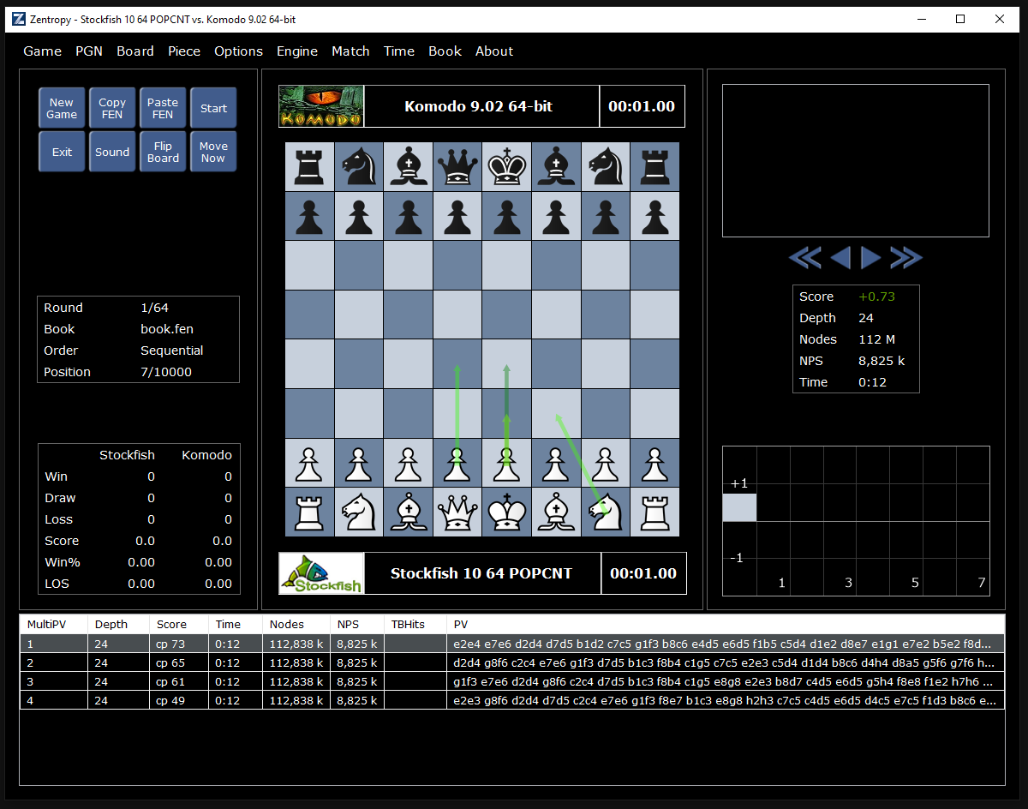Select the black bishop on f8

pos(556,167)
